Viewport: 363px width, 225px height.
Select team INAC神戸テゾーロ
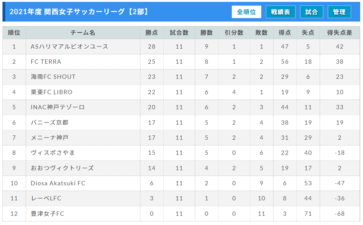(58, 107)
